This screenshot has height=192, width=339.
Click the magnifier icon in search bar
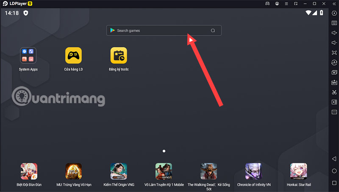pos(213,30)
